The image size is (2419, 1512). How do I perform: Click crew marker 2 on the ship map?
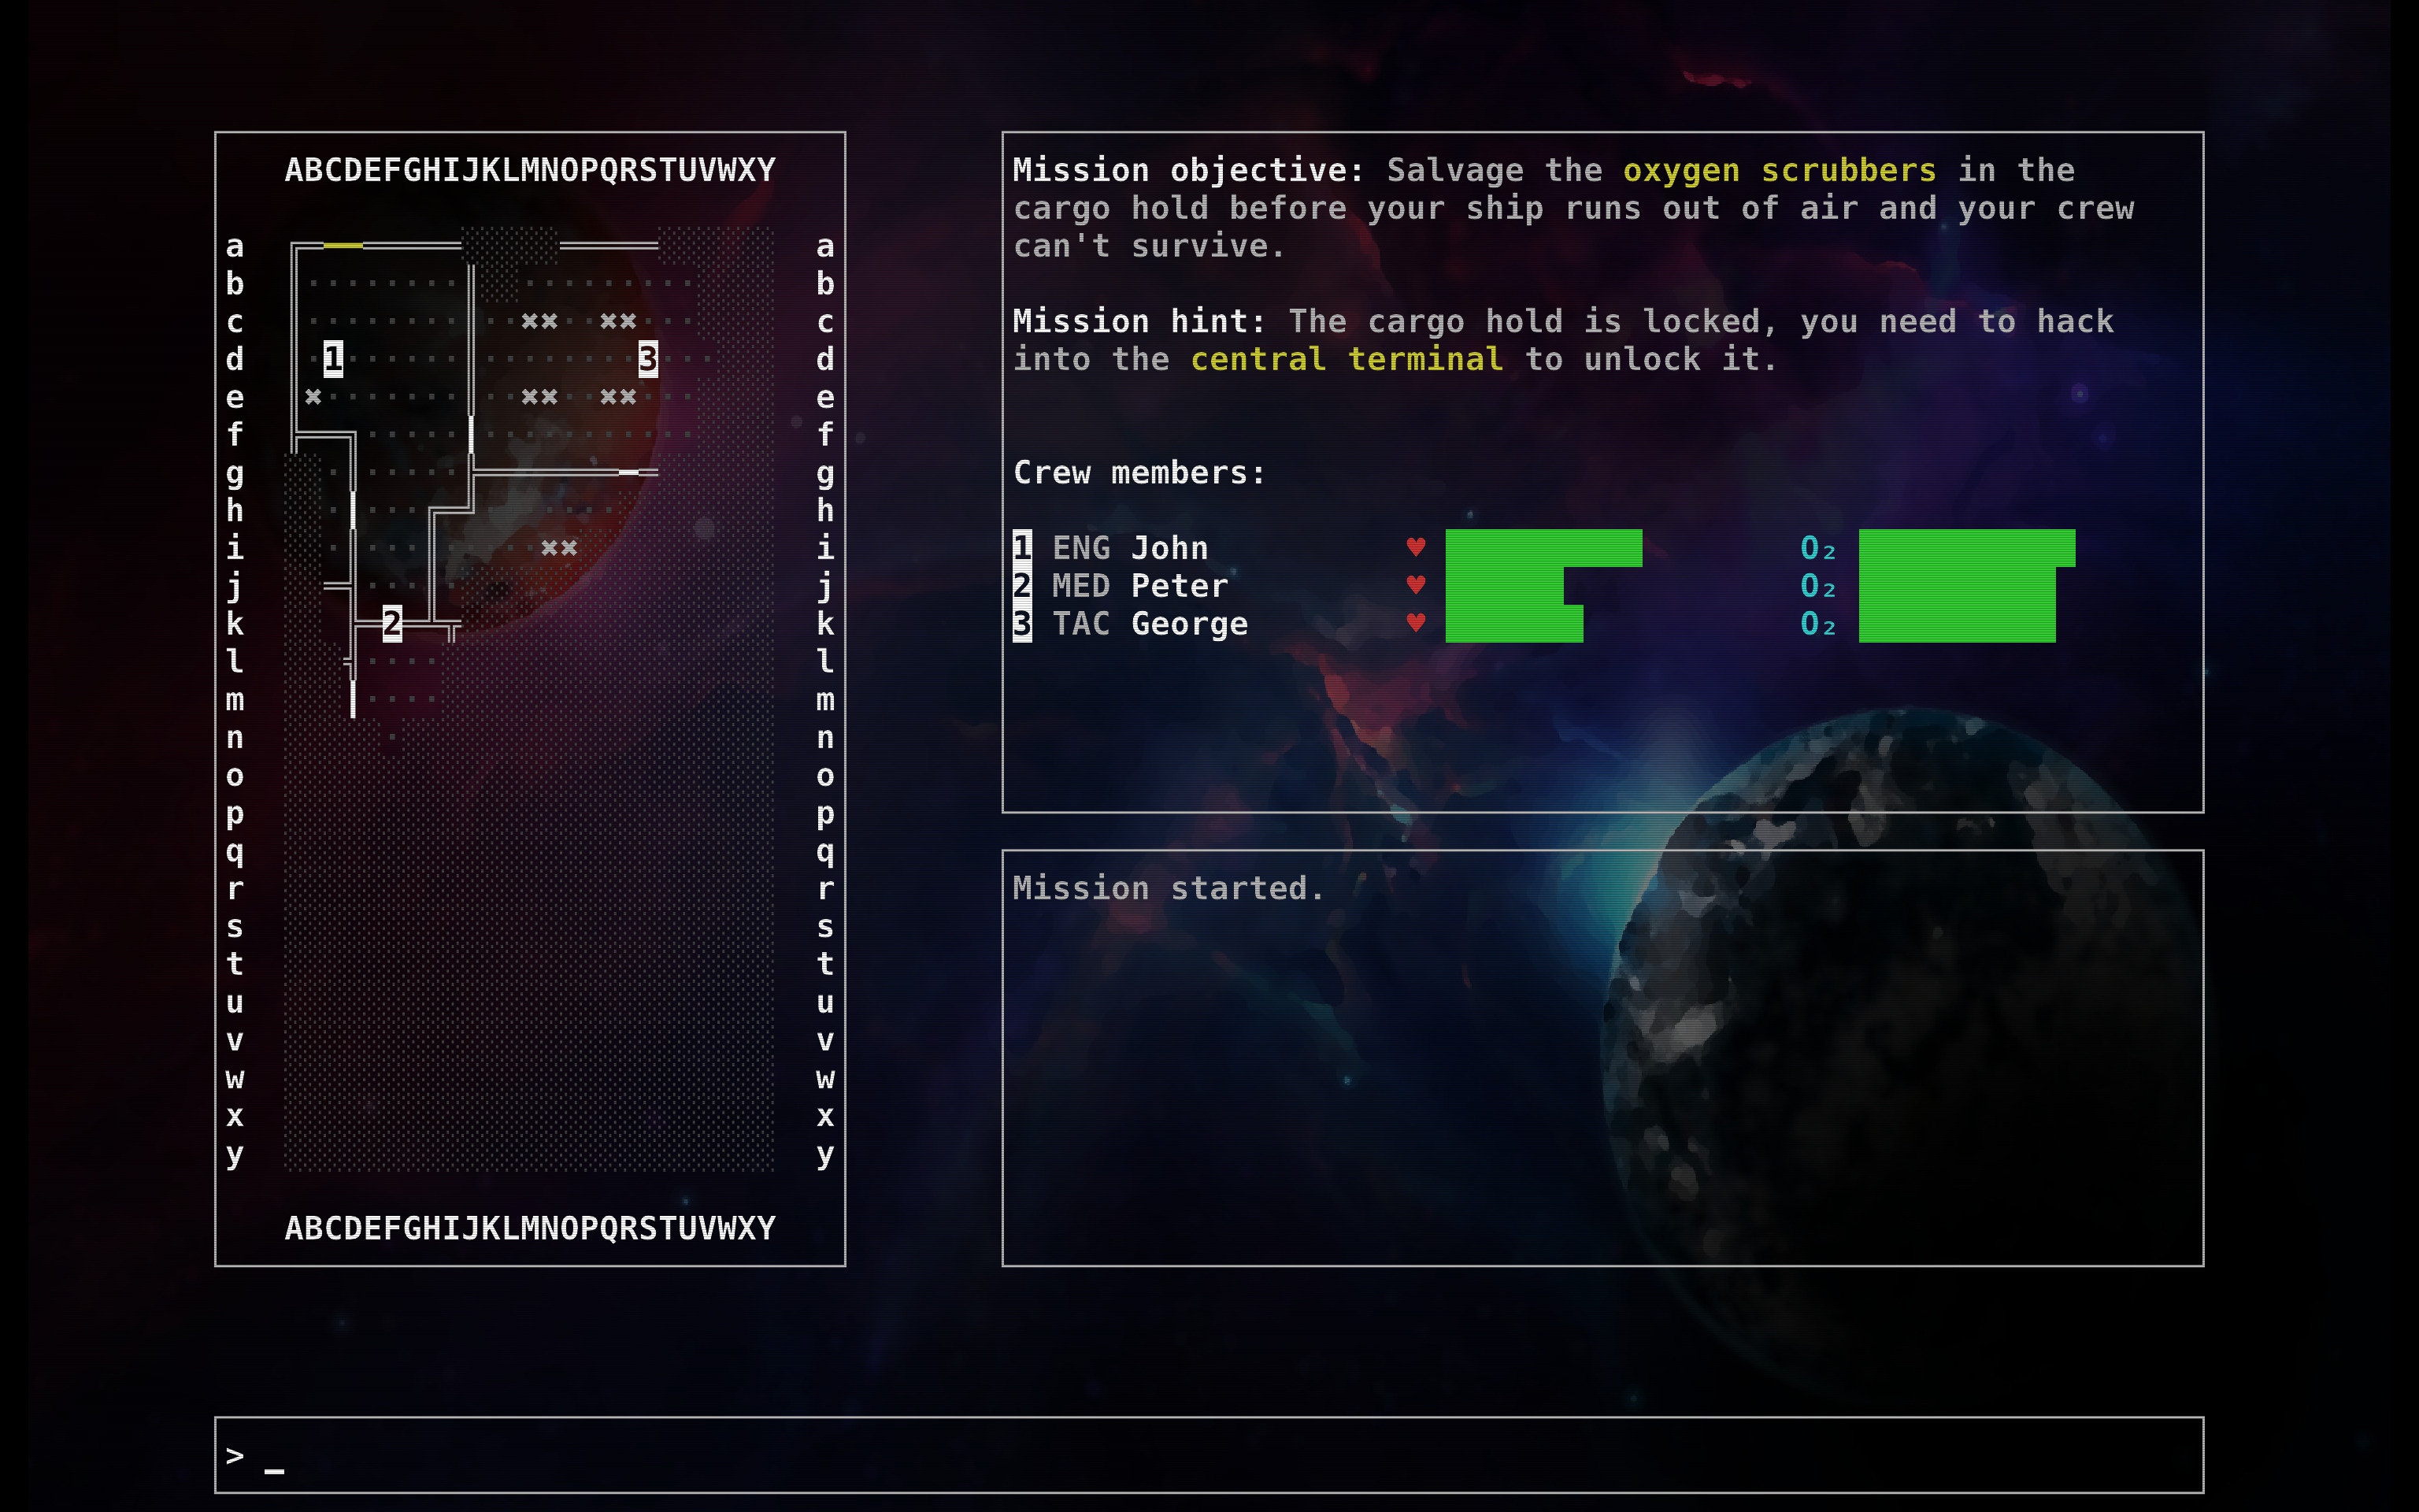point(392,623)
